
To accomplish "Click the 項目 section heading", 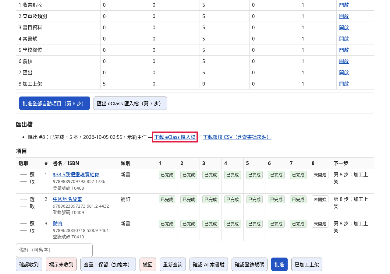I will 22,151.
